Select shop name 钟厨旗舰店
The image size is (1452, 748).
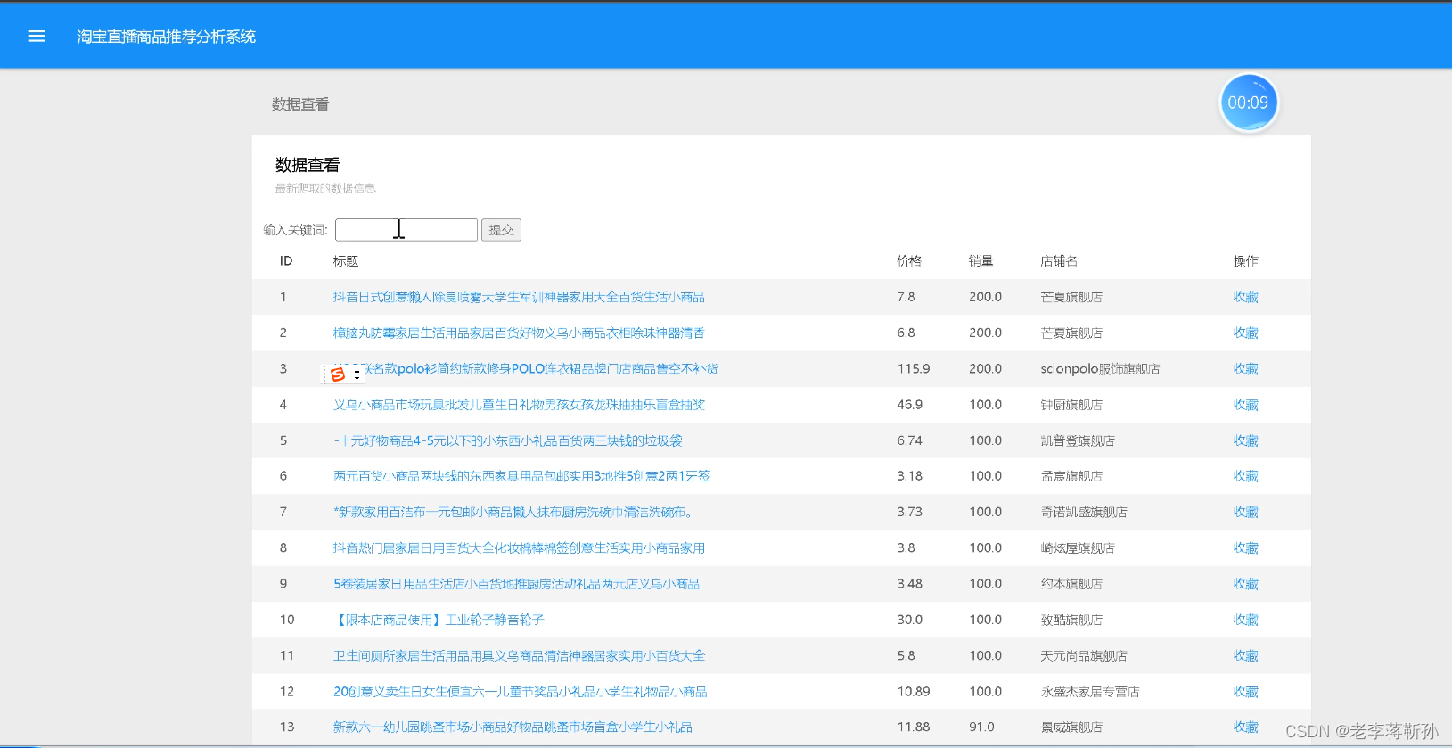tap(1071, 405)
